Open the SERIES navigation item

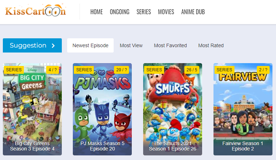coord(144,12)
